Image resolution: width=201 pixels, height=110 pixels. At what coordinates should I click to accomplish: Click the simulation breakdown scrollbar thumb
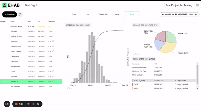point(198,74)
